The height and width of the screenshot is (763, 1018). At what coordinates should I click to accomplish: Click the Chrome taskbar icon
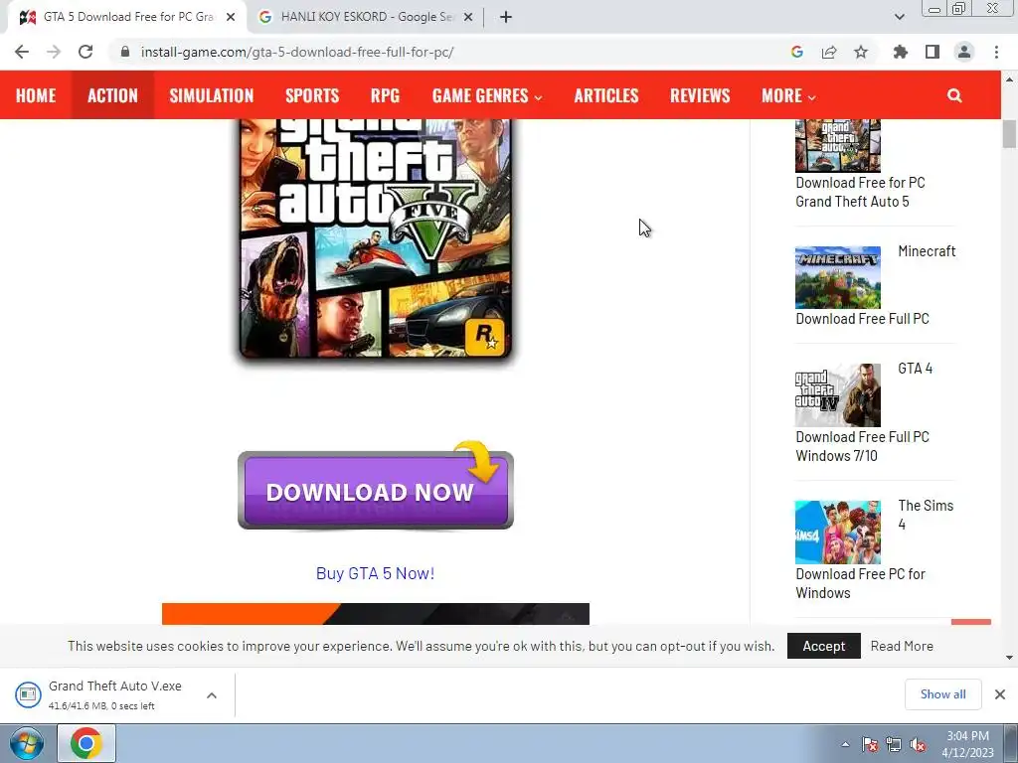coord(86,743)
